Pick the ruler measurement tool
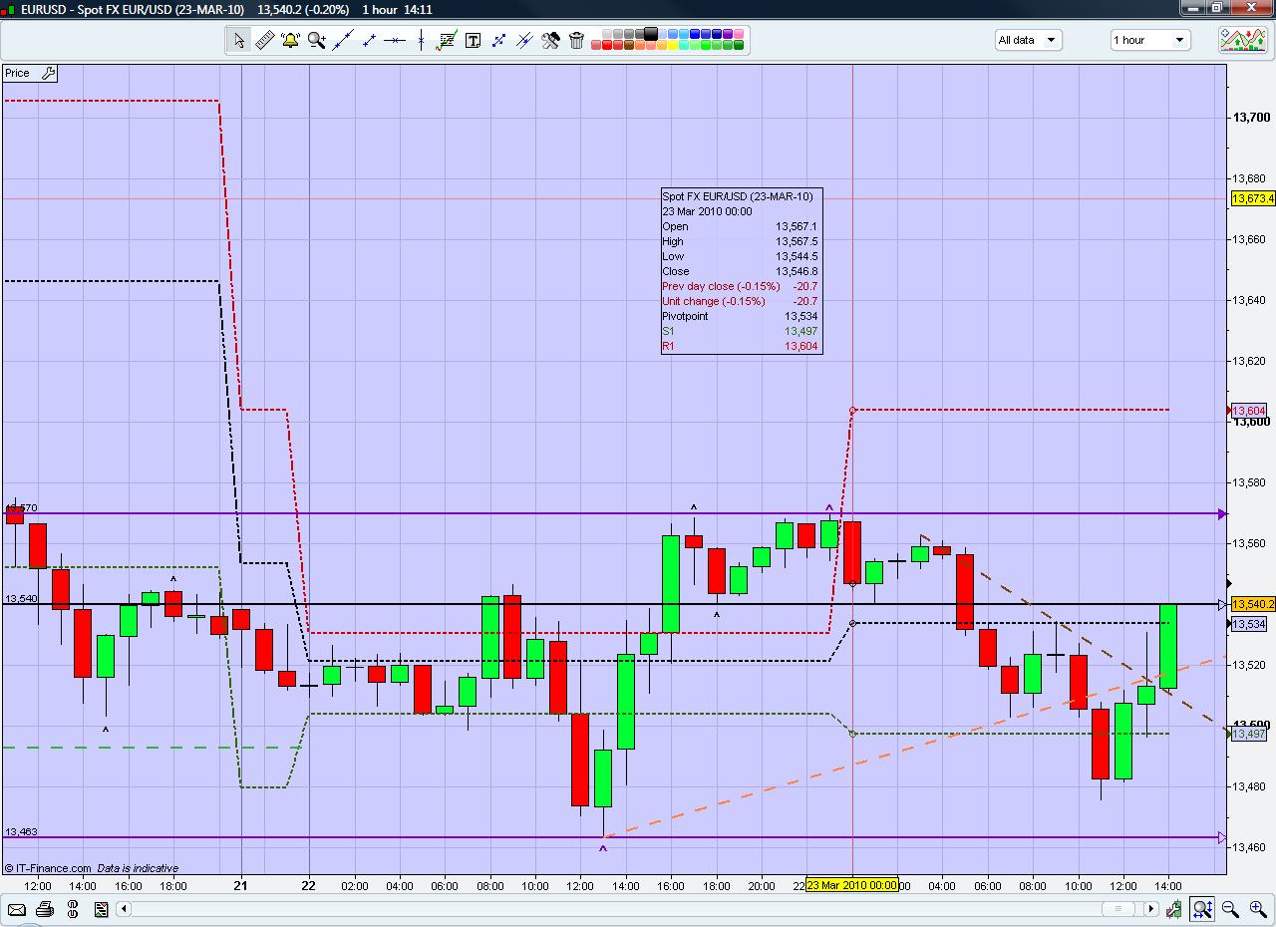Viewport: 1276px width, 927px height. coord(265,40)
